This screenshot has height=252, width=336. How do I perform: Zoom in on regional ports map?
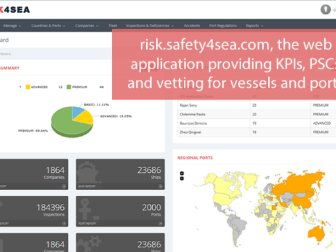[x=182, y=173]
